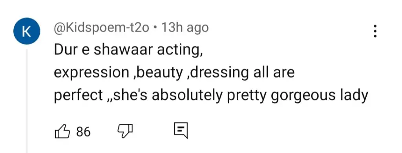Viewport: 402px width, 153px height.
Task: Open replies using the comment bubble icon
Action: point(181,131)
